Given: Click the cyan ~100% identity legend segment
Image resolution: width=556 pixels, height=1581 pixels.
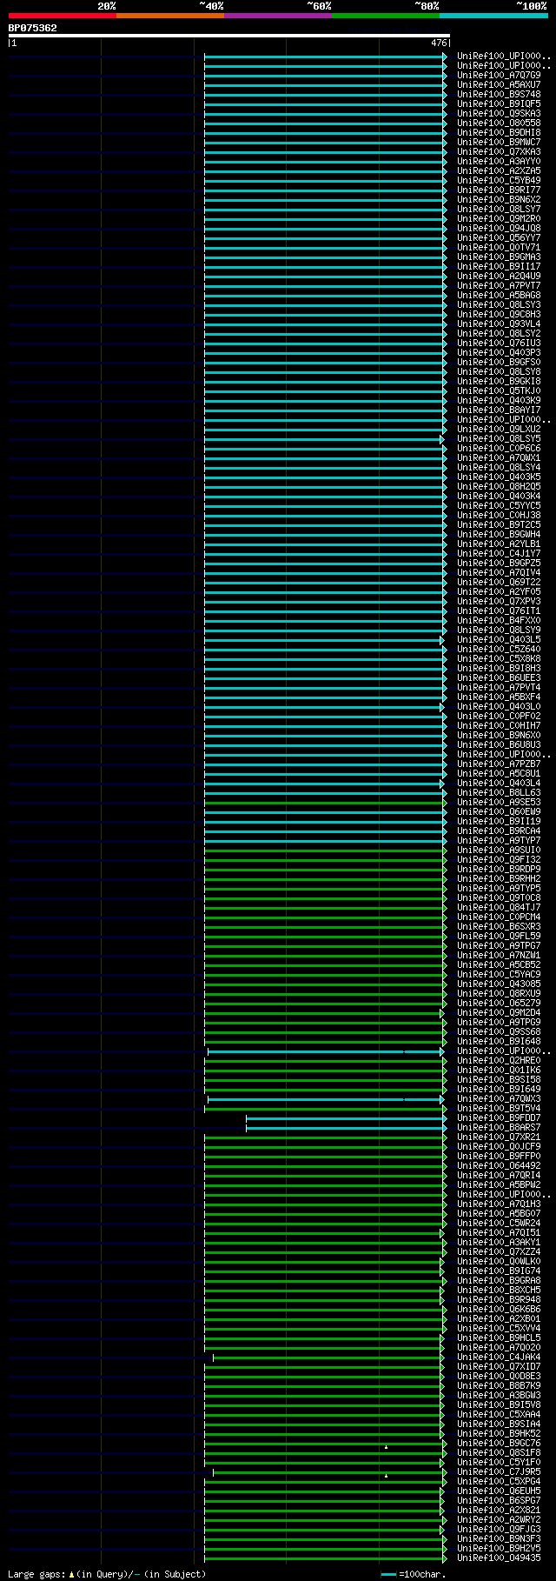Looking at the screenshot, I should tap(493, 16).
